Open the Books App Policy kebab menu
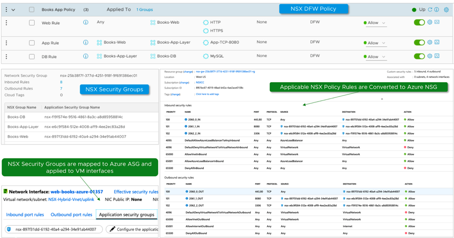 (x=6, y=9)
